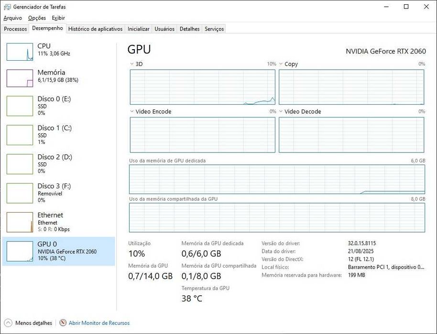
Task: Open the 3D graph engine dropdown
Action: 132,64
